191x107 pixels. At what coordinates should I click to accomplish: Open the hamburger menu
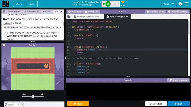pyautogui.click(x=187, y=4)
